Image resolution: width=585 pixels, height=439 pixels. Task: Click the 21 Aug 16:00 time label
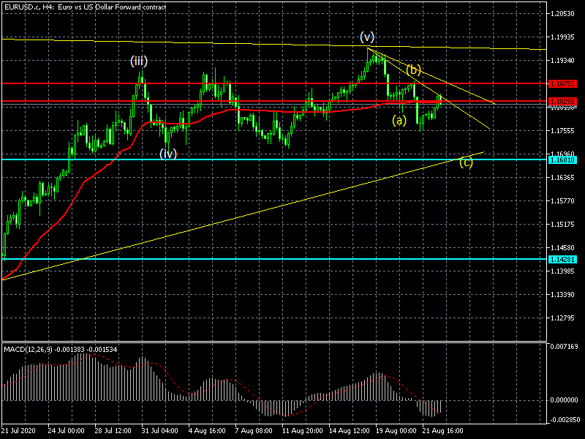tap(443, 431)
